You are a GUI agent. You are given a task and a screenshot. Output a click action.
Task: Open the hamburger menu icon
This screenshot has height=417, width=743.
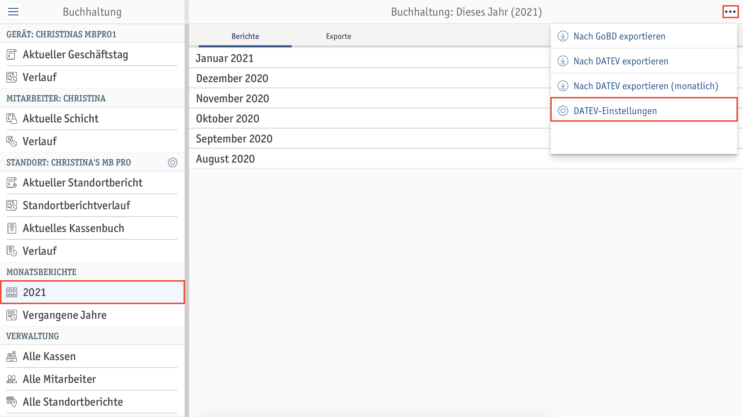pyautogui.click(x=13, y=12)
